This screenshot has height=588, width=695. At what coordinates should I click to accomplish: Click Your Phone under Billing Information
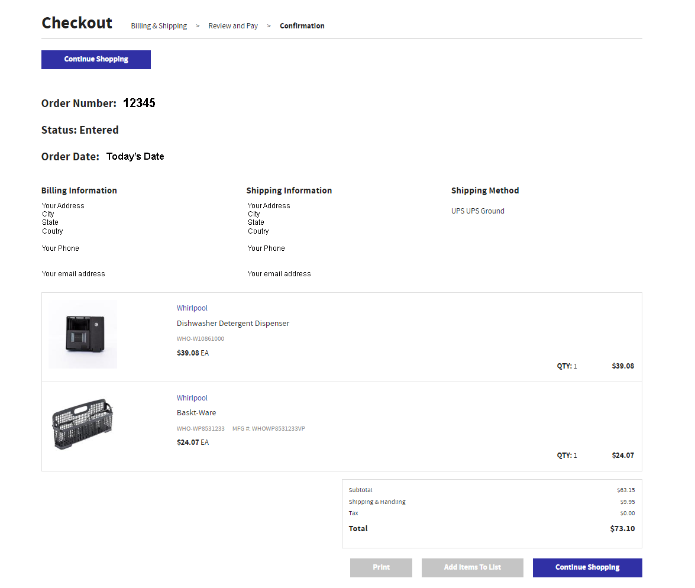pyautogui.click(x=60, y=248)
